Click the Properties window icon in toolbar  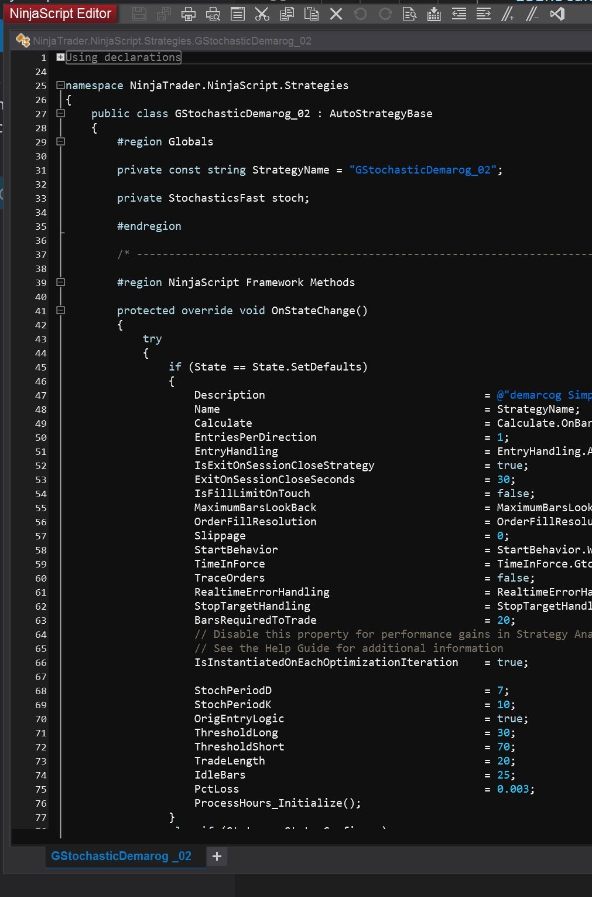click(238, 14)
